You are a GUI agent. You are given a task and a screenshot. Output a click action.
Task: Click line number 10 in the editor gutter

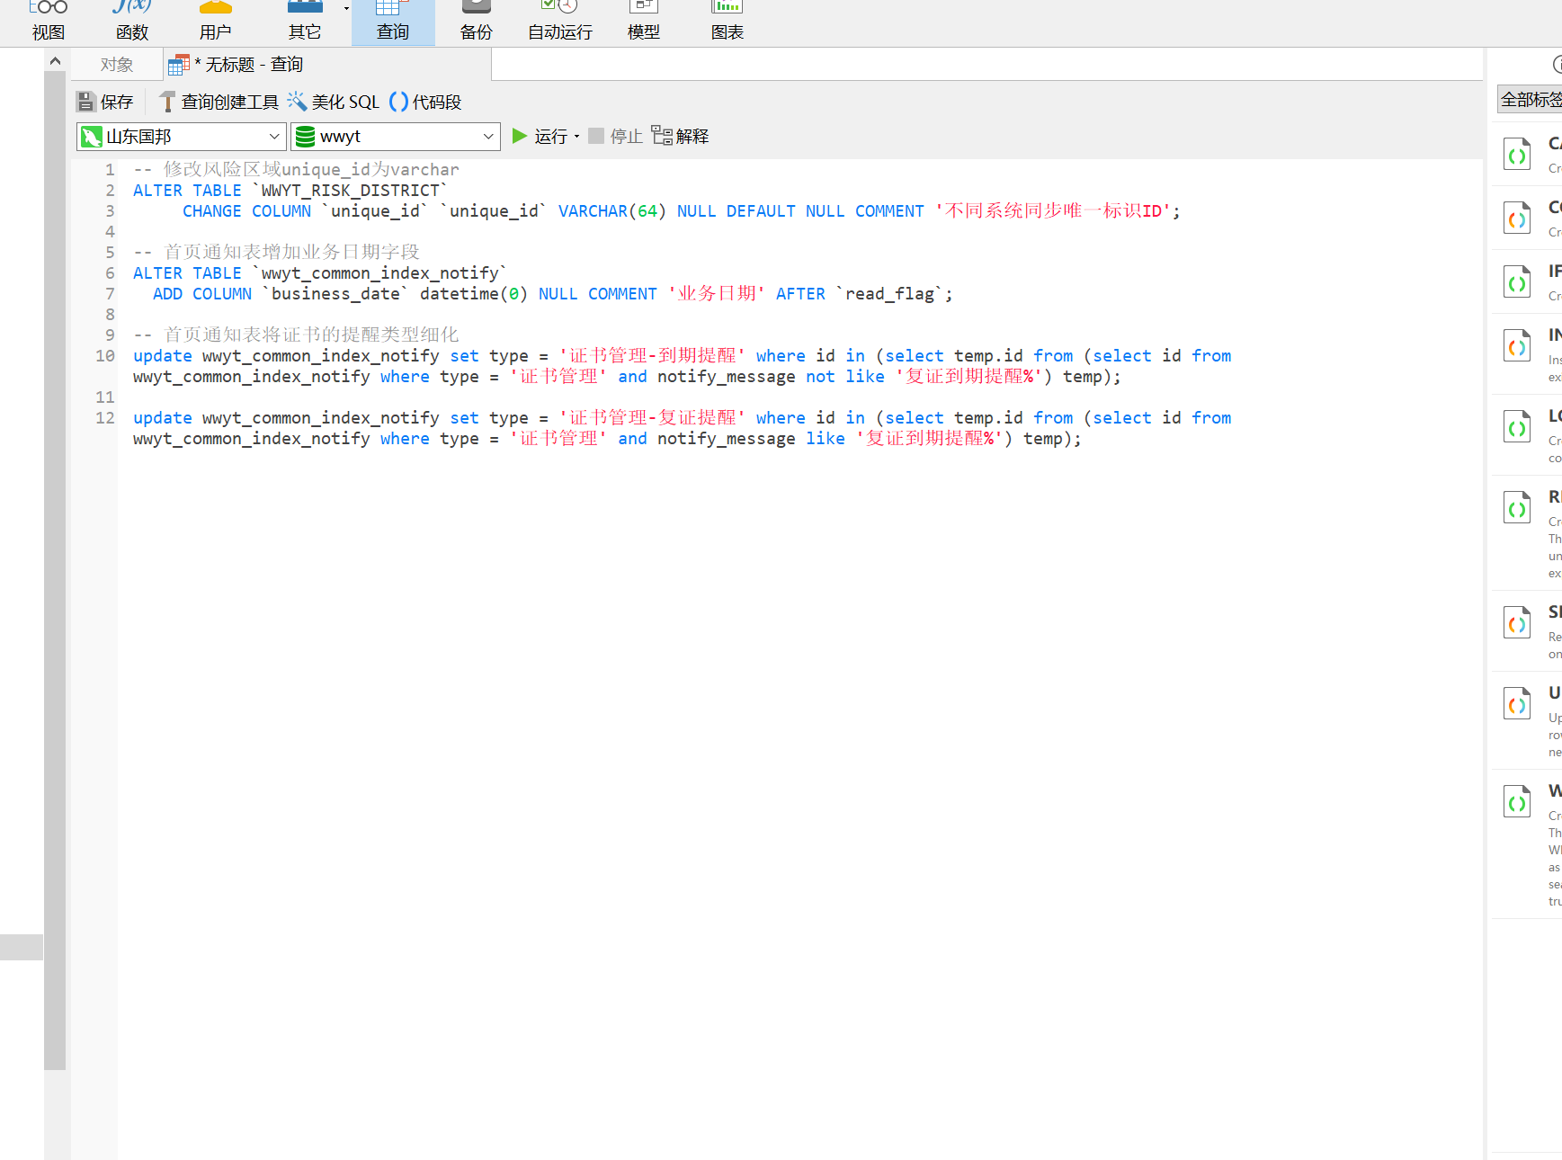tap(105, 356)
